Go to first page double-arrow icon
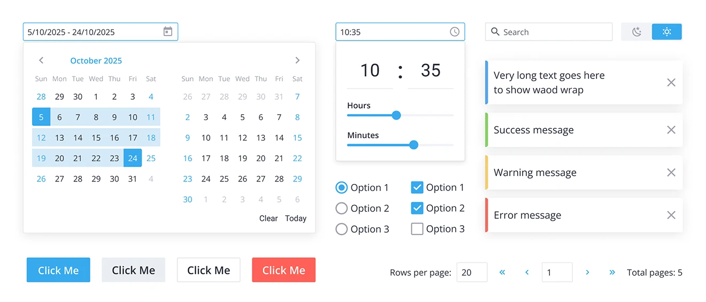 [502, 272]
